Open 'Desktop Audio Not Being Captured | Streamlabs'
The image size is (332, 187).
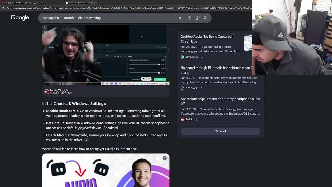pos(207,39)
